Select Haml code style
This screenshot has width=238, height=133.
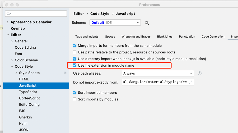click(23, 123)
